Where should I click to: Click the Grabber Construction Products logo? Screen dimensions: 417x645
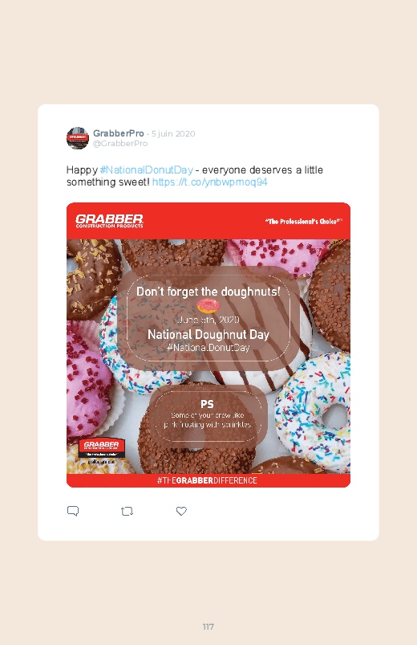(109, 221)
